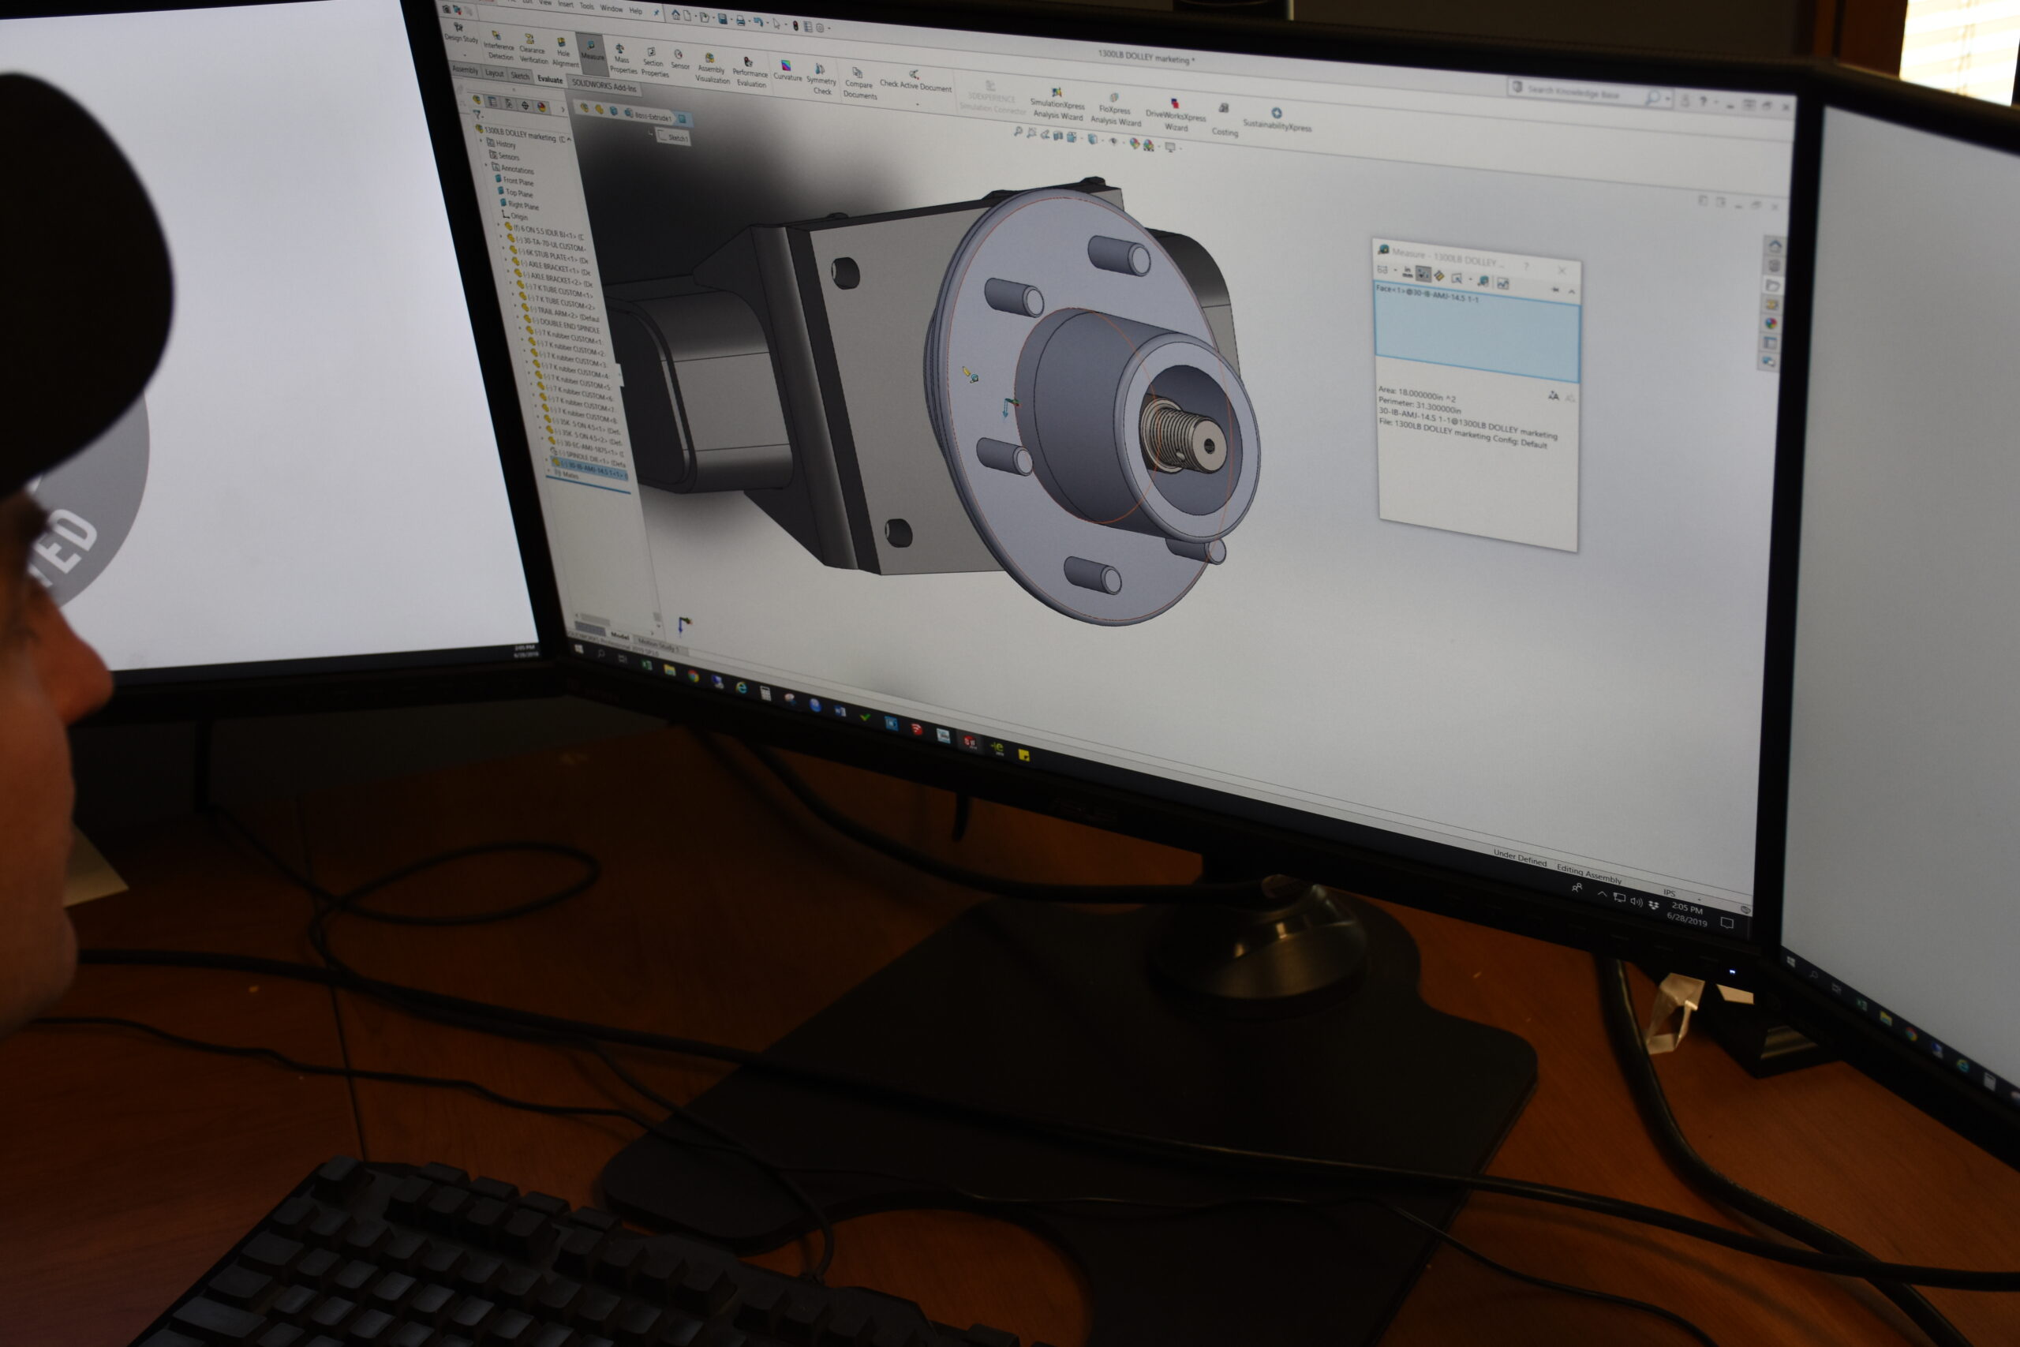Open Assembly Visualization
The width and height of the screenshot is (2020, 1347).
[713, 69]
